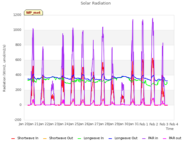Click the 1000 y-axis tick label
This screenshot has width=192, height=144.
point(17,30)
